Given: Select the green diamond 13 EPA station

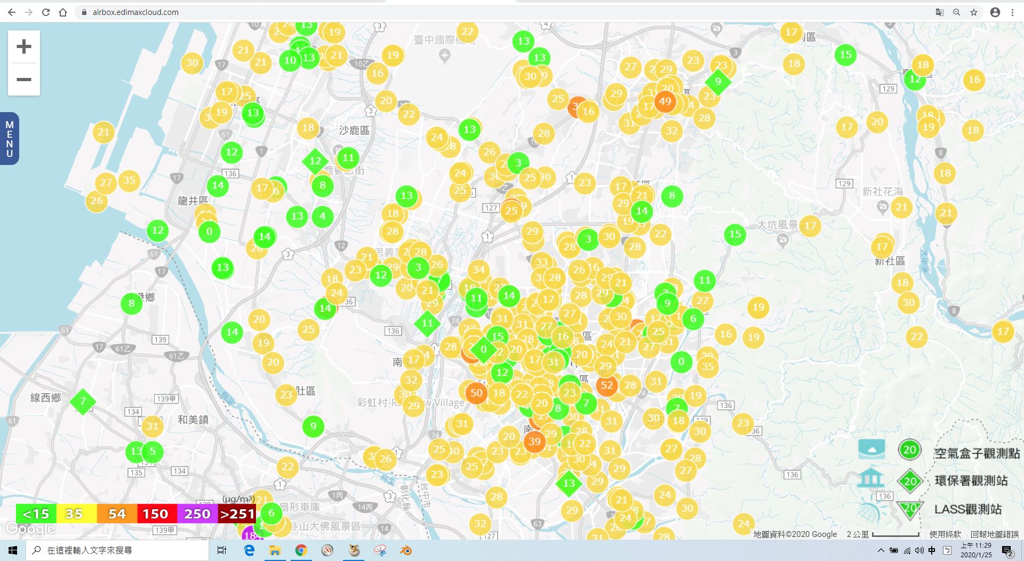Looking at the screenshot, I should [569, 484].
